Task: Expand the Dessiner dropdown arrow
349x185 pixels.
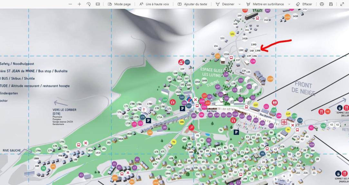Action: pos(239,4)
